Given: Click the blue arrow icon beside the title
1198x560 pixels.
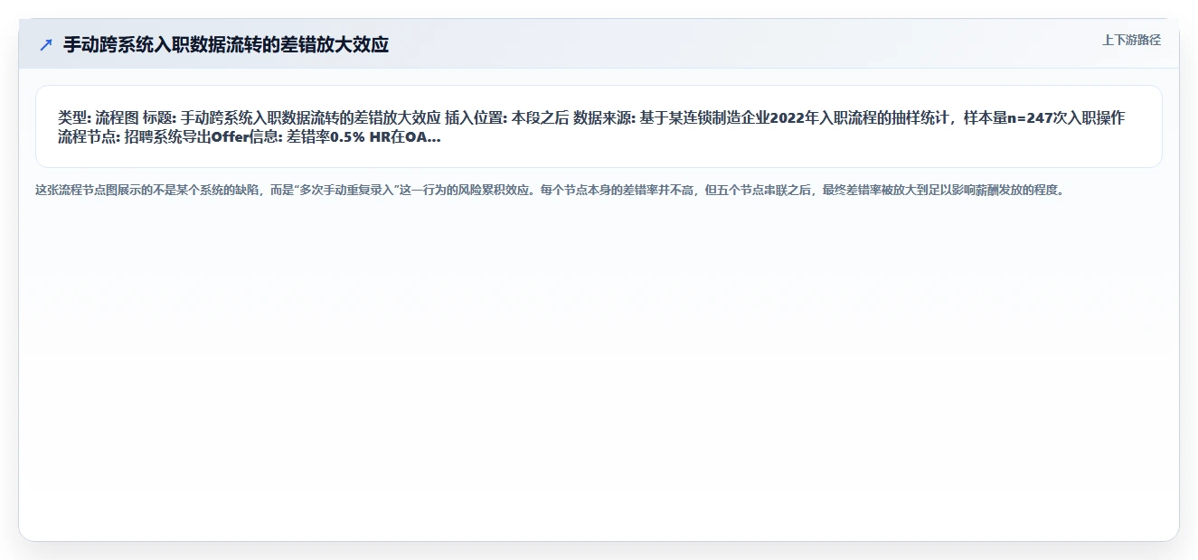Looking at the screenshot, I should point(46,45).
